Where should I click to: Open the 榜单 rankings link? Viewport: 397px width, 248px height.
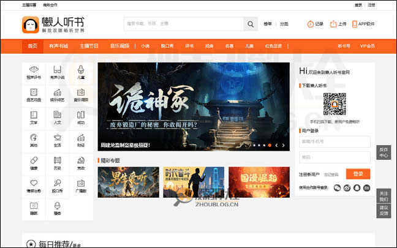[x=268, y=24]
